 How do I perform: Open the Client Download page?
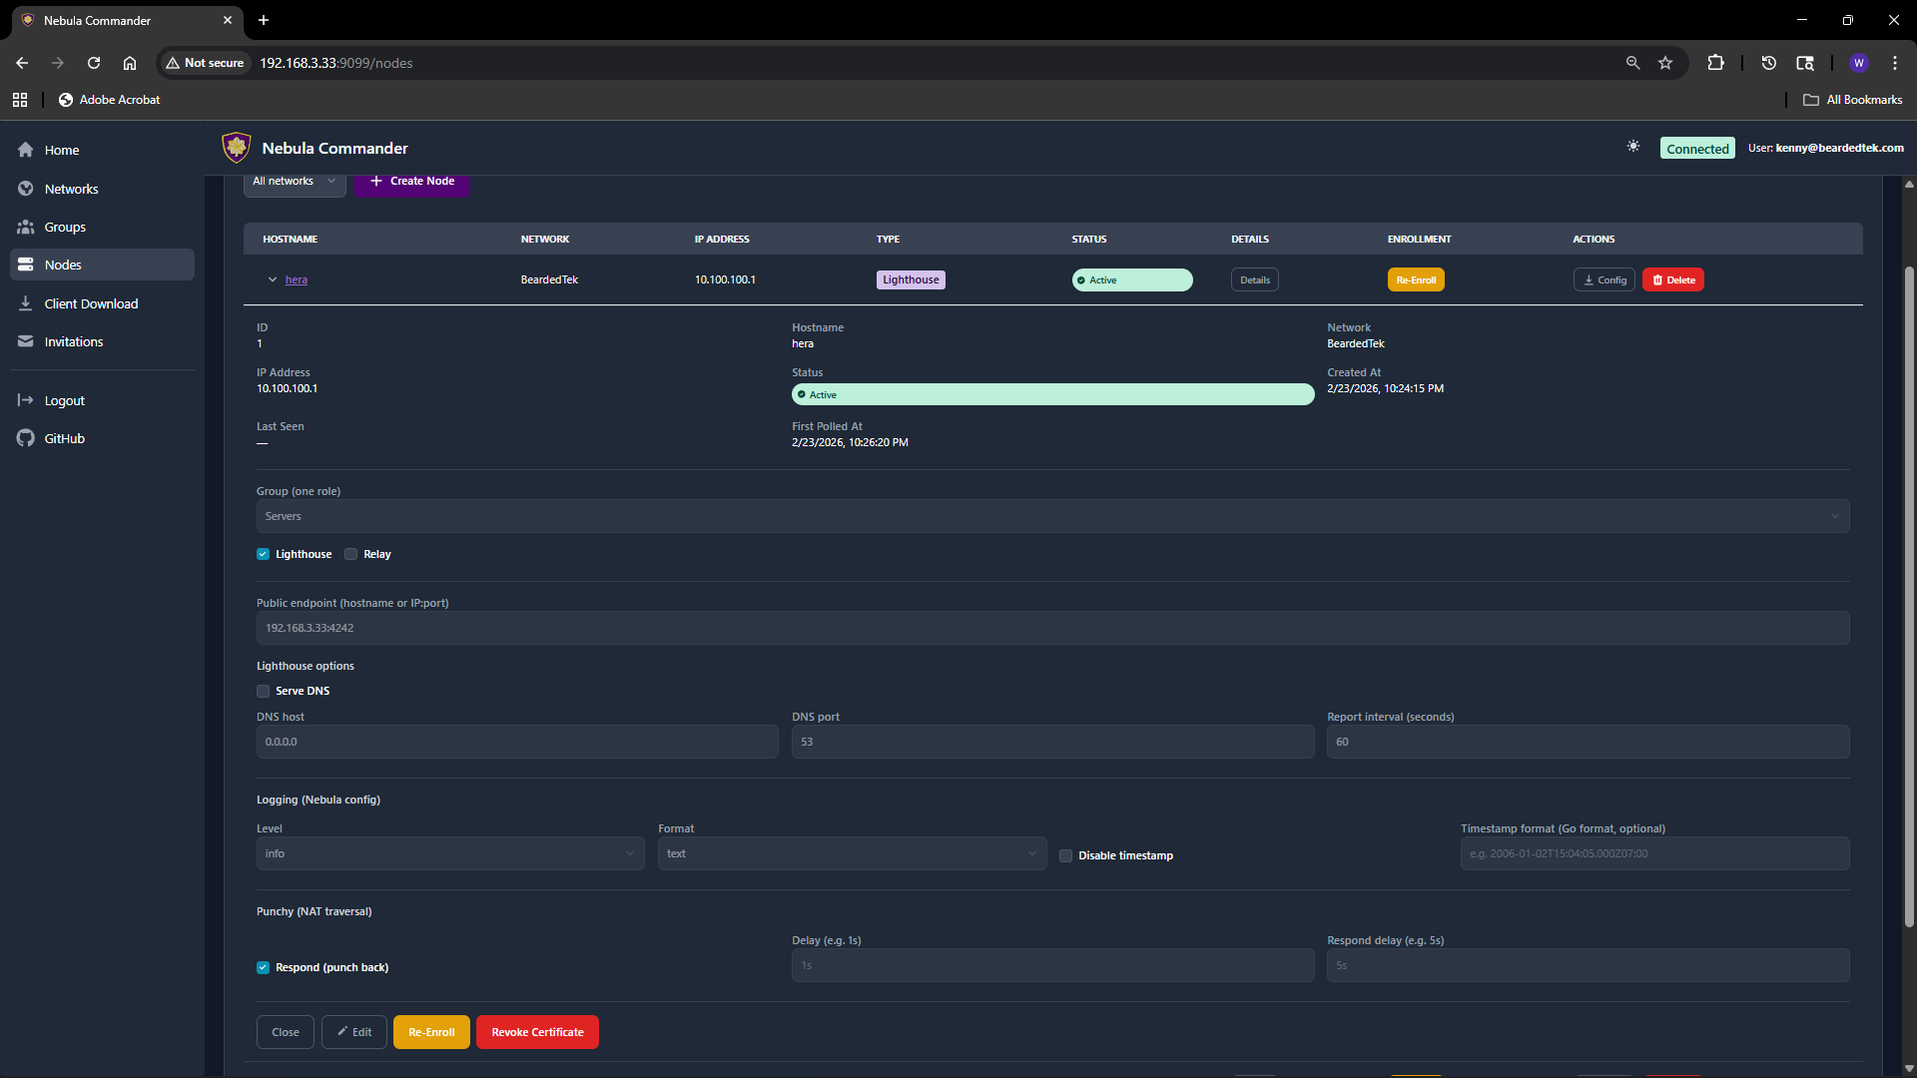tap(91, 303)
